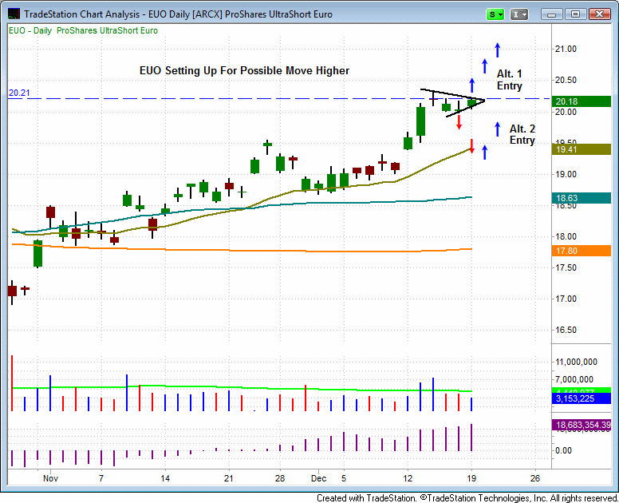Viewport: 619px width, 503px height.
Task: Click the 17.00 price axis label
Action: (566, 299)
